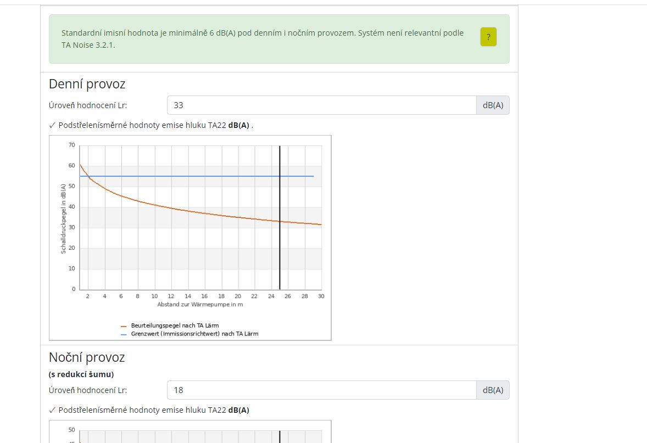The height and width of the screenshot is (443, 647).
Task: Click the daytime Lr field showing 33
Action: coord(321,105)
